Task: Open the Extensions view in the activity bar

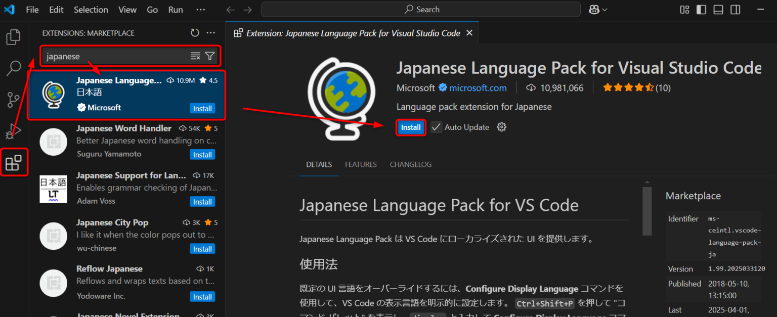Action: (x=14, y=162)
